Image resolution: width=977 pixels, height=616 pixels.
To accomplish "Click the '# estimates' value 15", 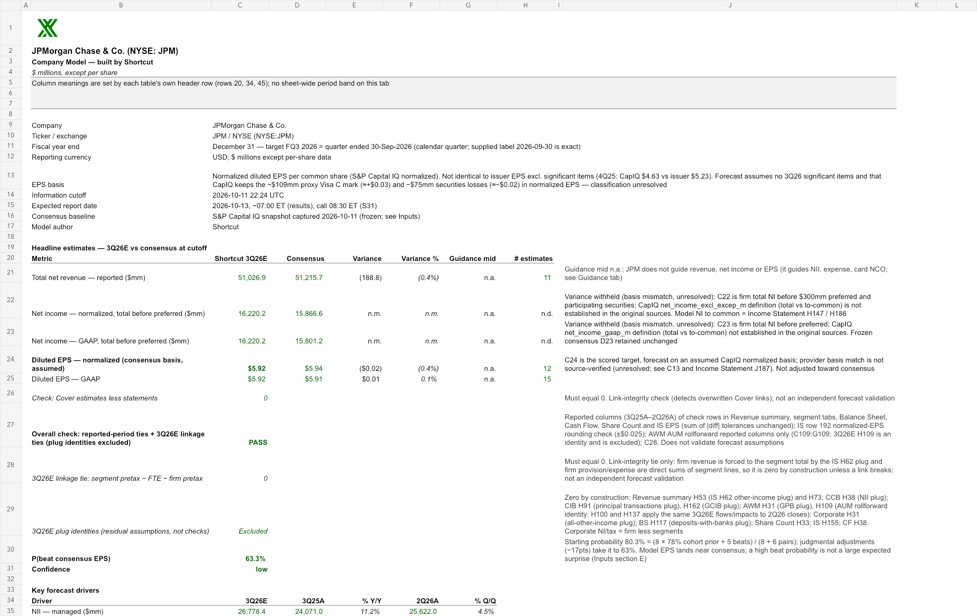I will pos(547,379).
